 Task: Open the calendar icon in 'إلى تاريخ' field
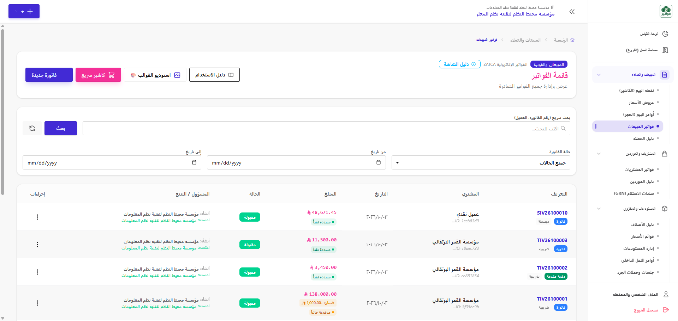194,162
